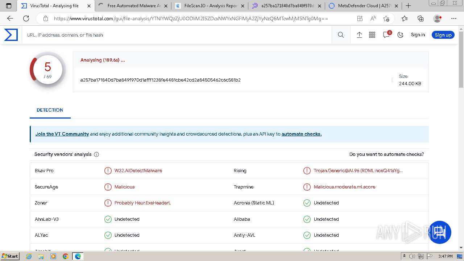Click the system tray volume icon

click(x=412, y=256)
